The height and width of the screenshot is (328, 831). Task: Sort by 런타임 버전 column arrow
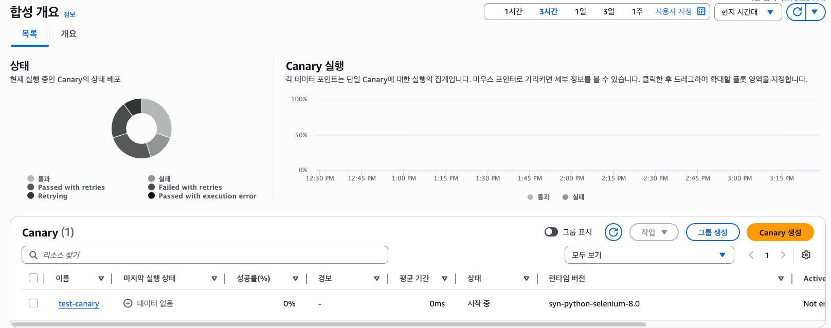tap(781, 279)
